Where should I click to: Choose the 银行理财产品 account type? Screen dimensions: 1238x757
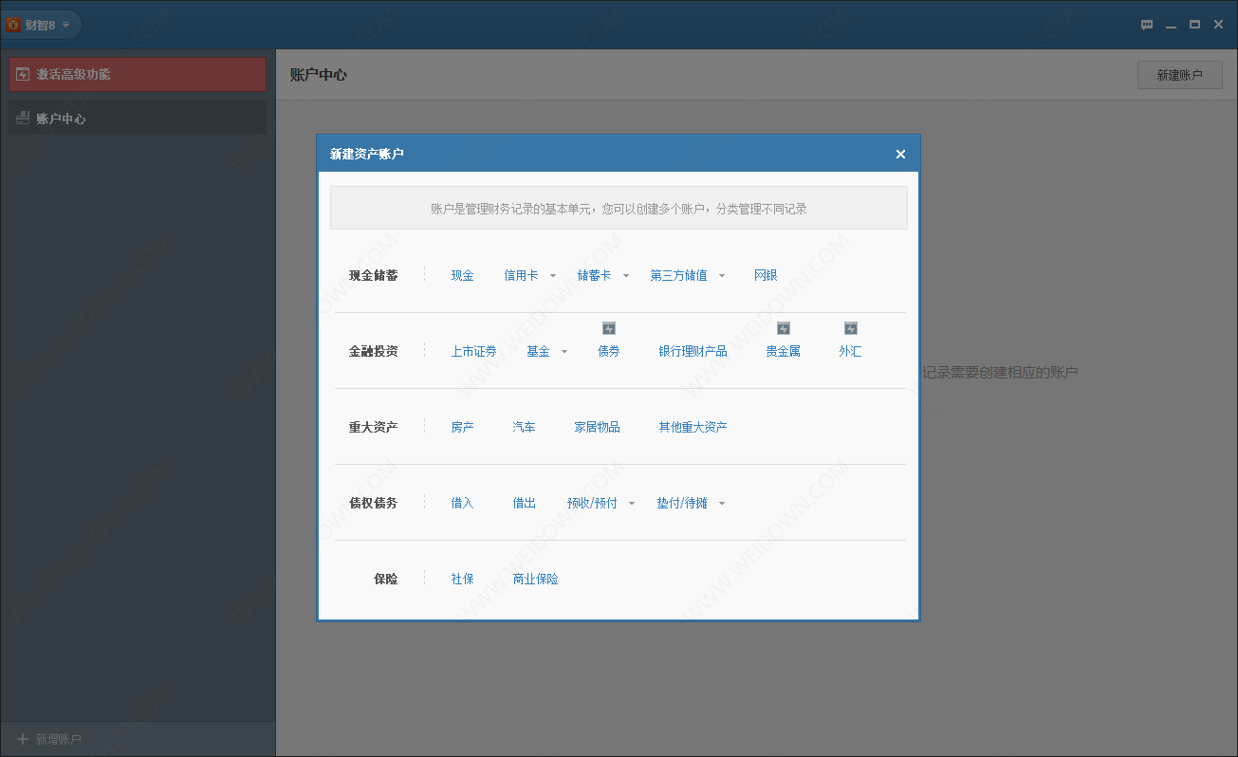coord(693,351)
